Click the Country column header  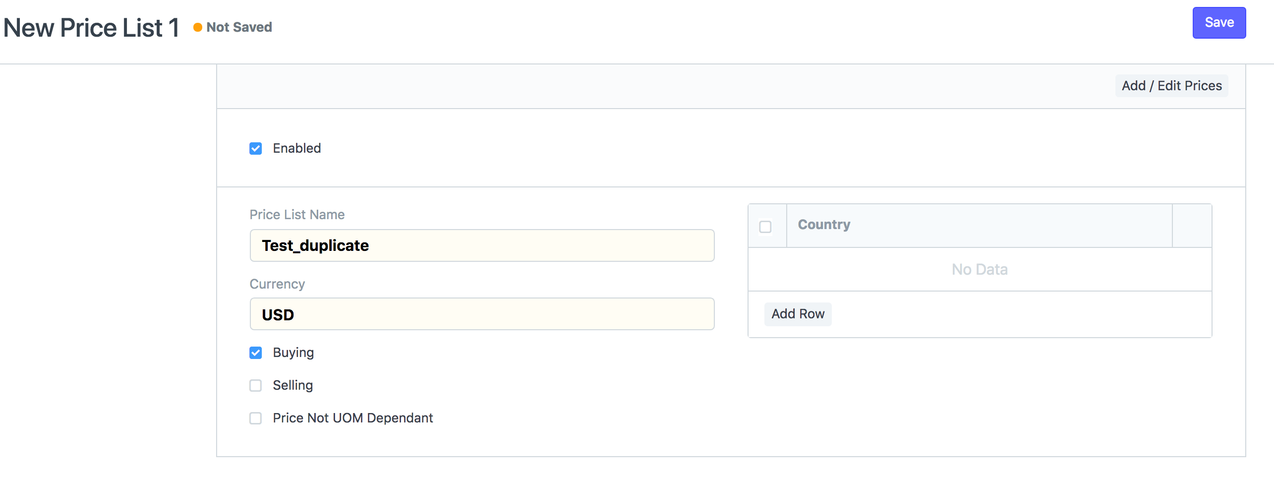824,224
